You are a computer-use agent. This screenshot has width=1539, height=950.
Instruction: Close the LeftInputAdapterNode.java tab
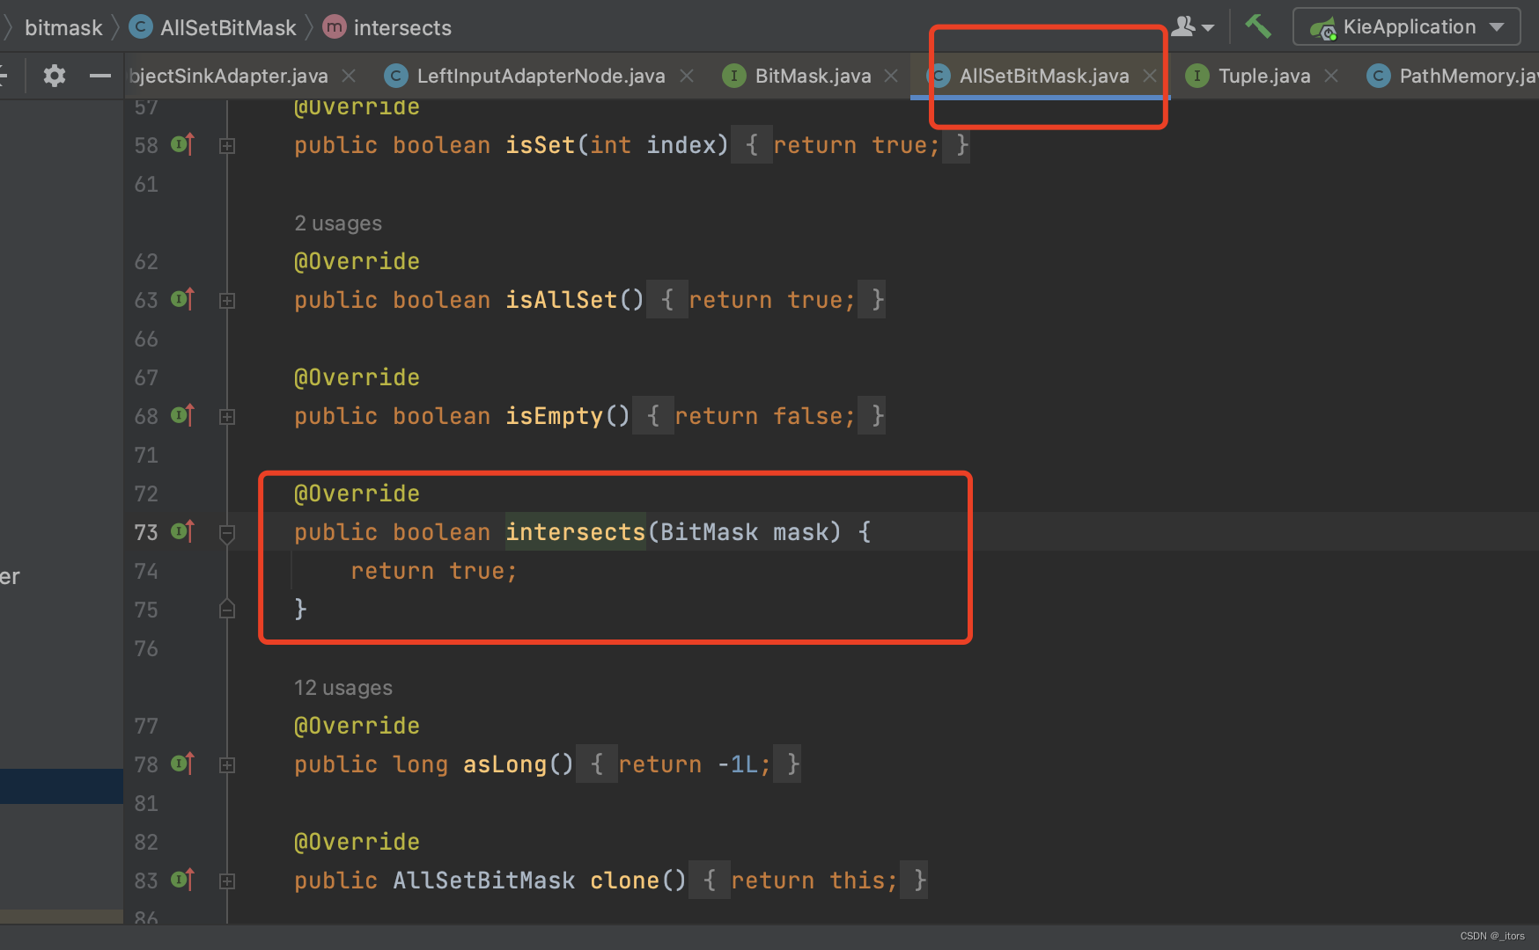[687, 76]
